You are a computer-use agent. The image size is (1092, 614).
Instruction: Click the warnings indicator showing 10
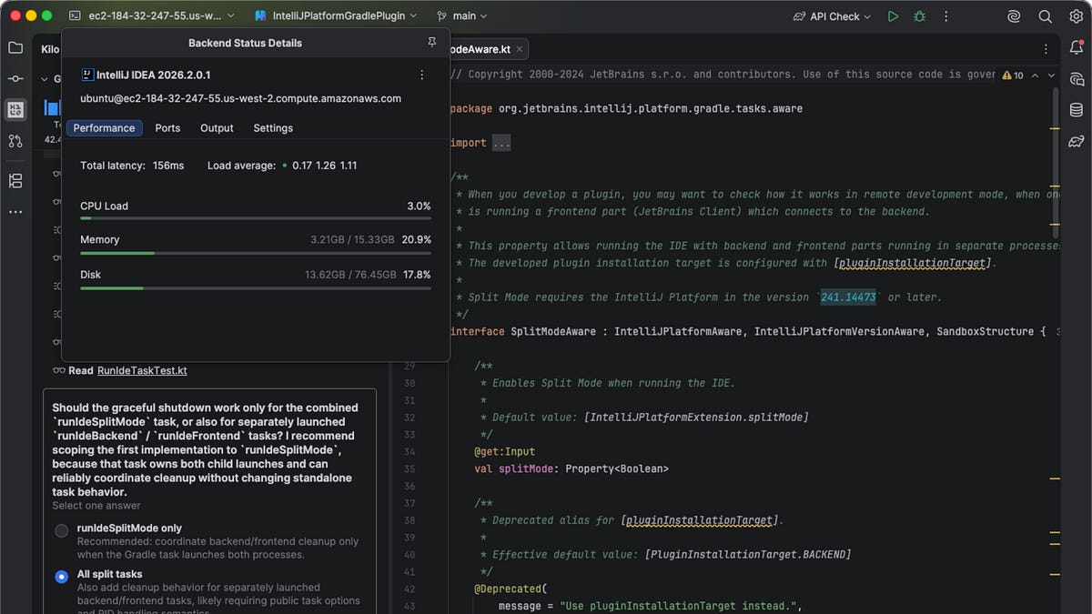point(1013,75)
